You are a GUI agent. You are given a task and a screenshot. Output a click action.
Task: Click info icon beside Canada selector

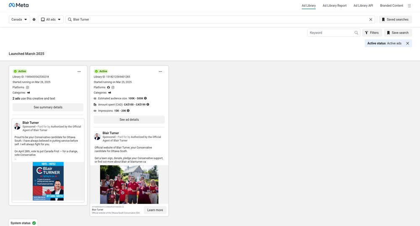34,20
